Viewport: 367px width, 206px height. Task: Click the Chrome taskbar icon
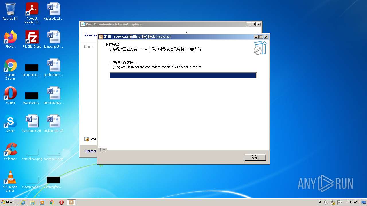(x=52, y=202)
